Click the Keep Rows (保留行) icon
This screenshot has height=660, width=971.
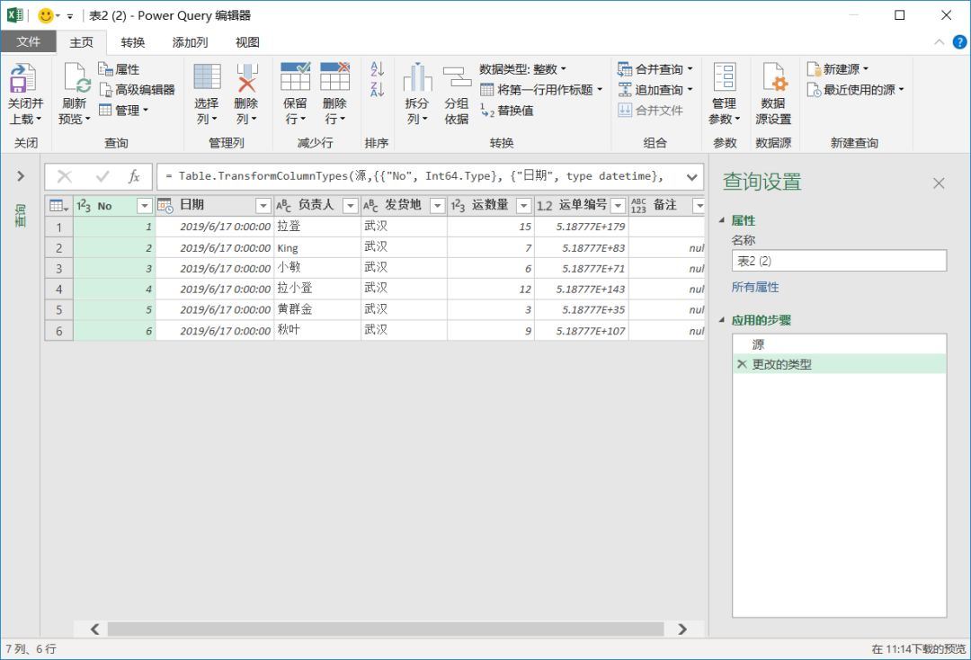click(296, 76)
